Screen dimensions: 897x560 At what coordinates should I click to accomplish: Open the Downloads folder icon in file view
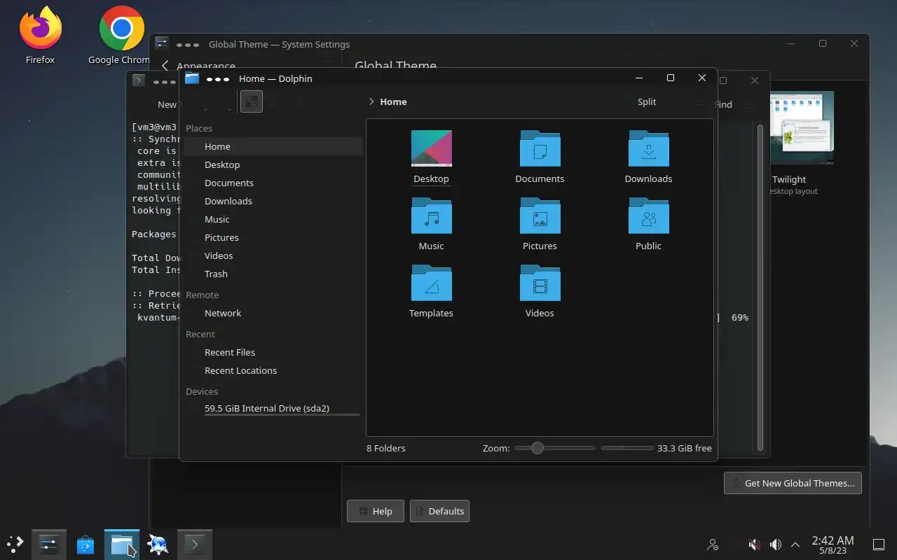(x=648, y=149)
